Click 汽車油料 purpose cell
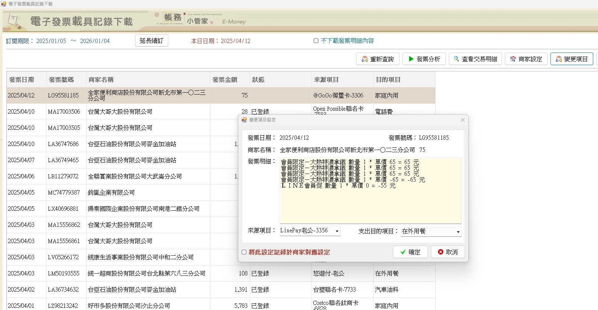 404,289
